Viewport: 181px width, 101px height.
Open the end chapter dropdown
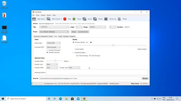[113, 27]
